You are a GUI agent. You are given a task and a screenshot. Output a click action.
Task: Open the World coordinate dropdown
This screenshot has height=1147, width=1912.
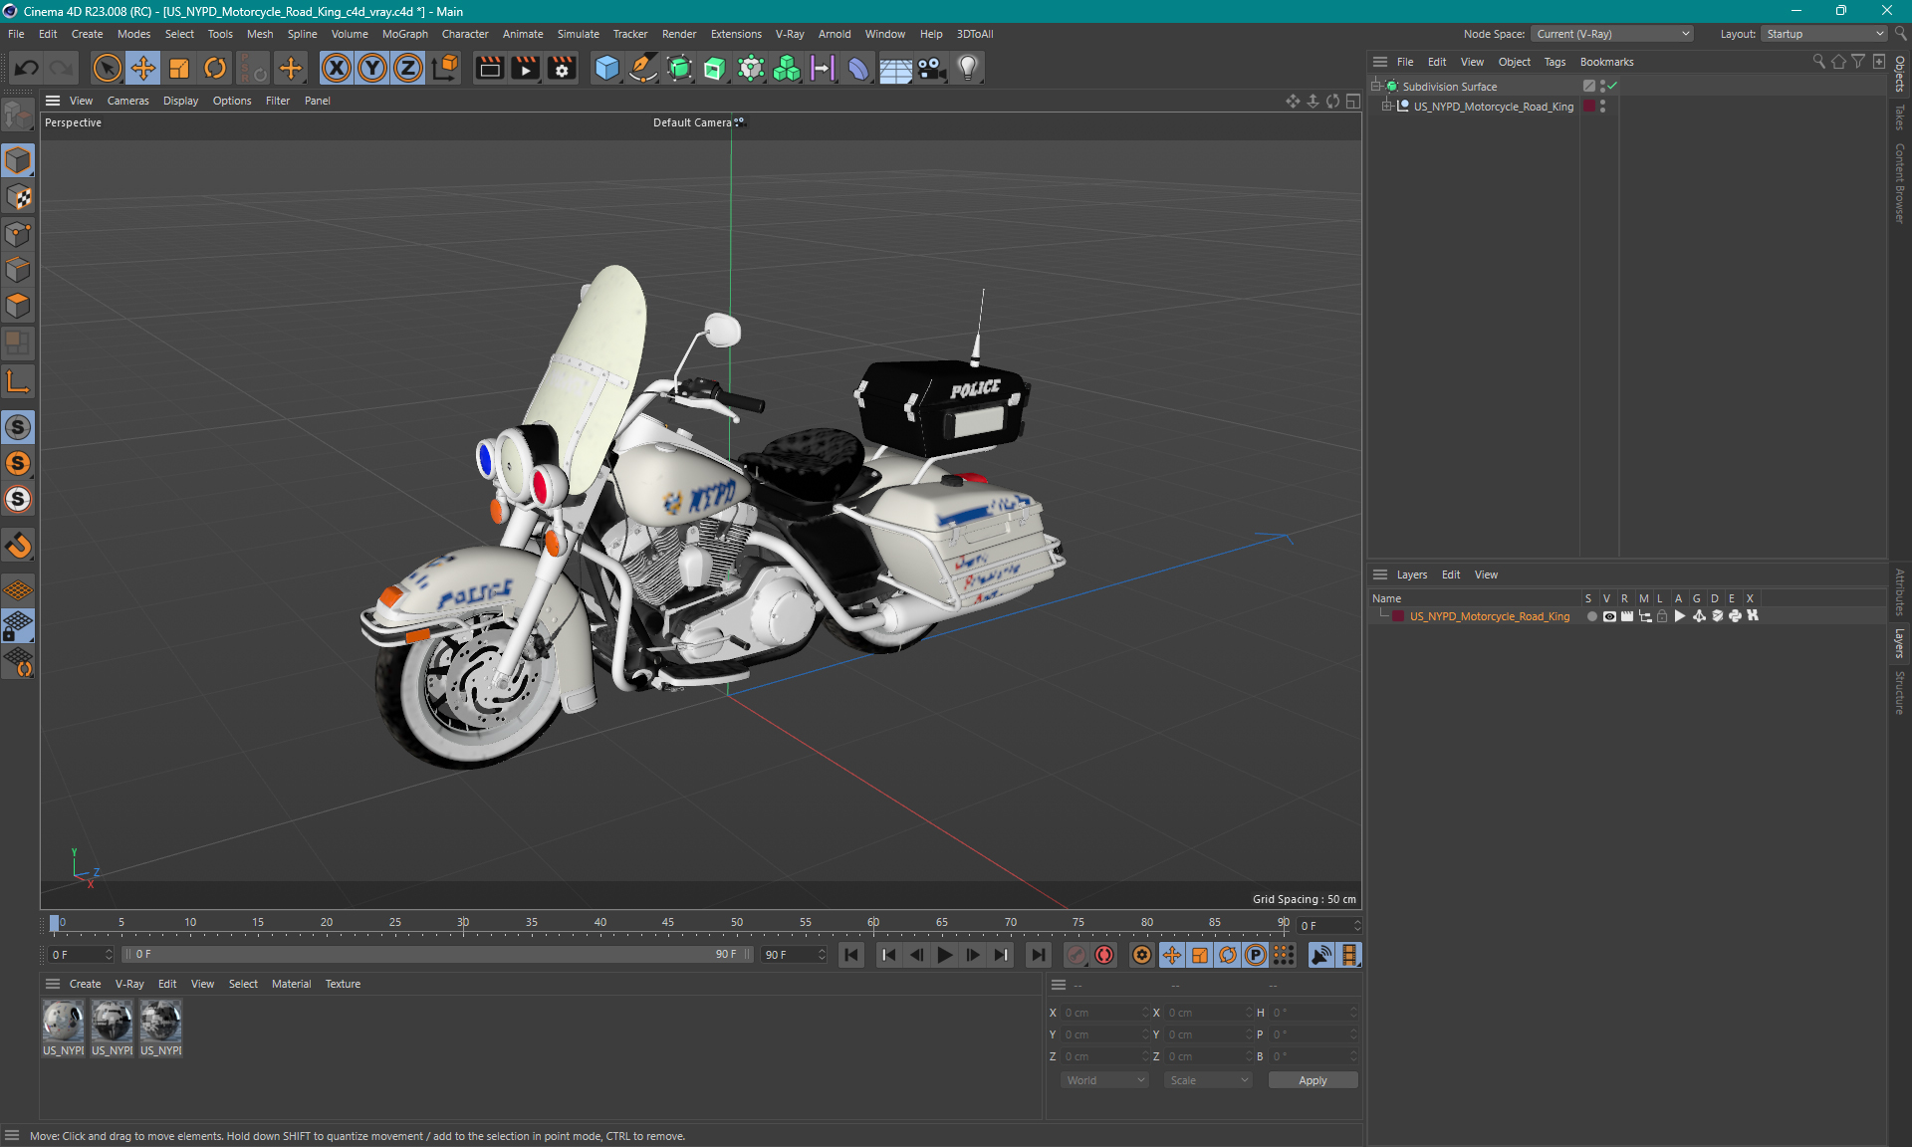1105,1080
